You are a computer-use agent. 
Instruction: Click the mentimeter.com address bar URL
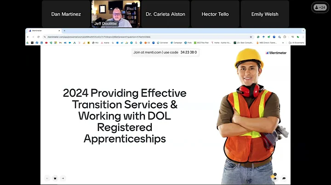[x=99, y=37]
